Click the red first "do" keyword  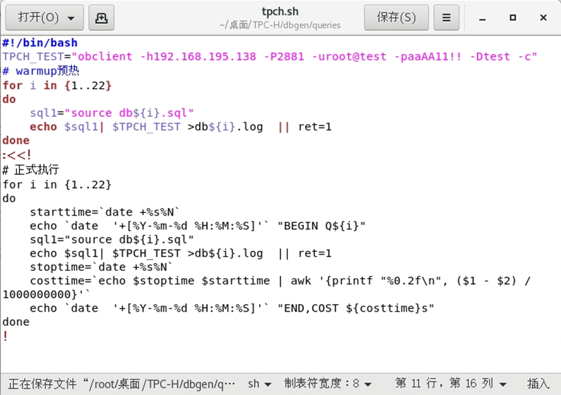tap(9, 99)
